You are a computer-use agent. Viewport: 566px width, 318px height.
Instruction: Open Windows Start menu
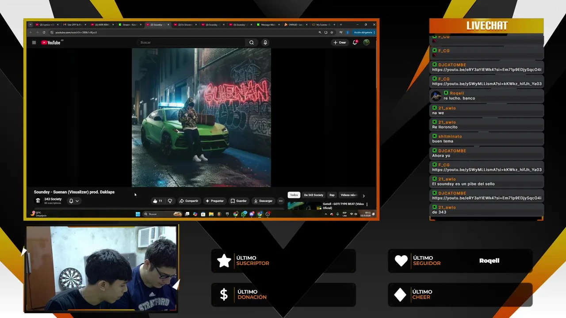point(138,214)
